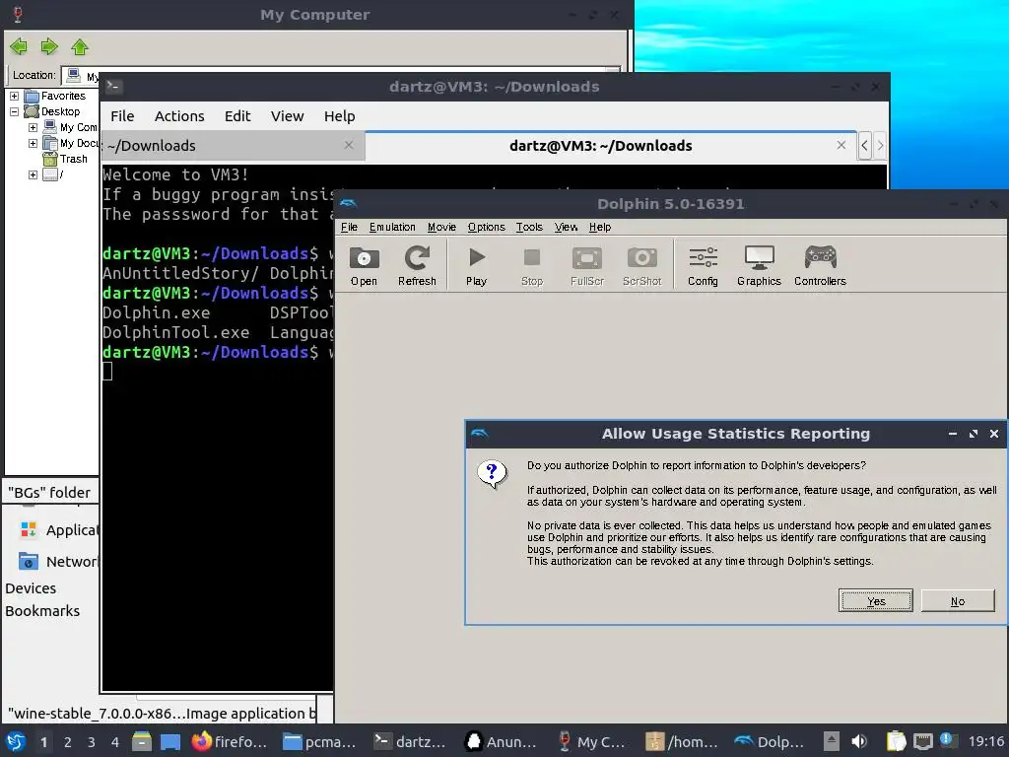The width and height of the screenshot is (1009, 757).
Task: Select Trash in the folder tree
Action: click(x=73, y=159)
